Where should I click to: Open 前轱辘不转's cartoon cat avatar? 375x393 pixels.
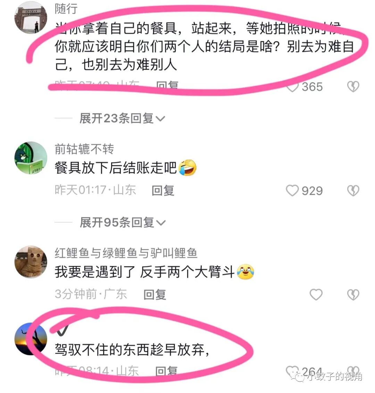click(x=31, y=158)
